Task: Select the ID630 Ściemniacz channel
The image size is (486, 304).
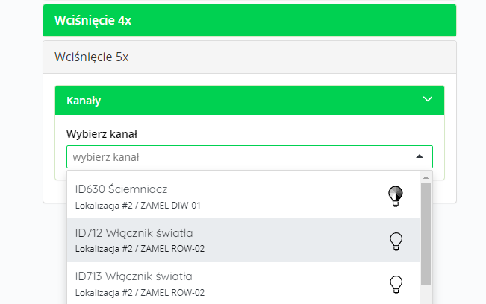Action: click(x=243, y=197)
